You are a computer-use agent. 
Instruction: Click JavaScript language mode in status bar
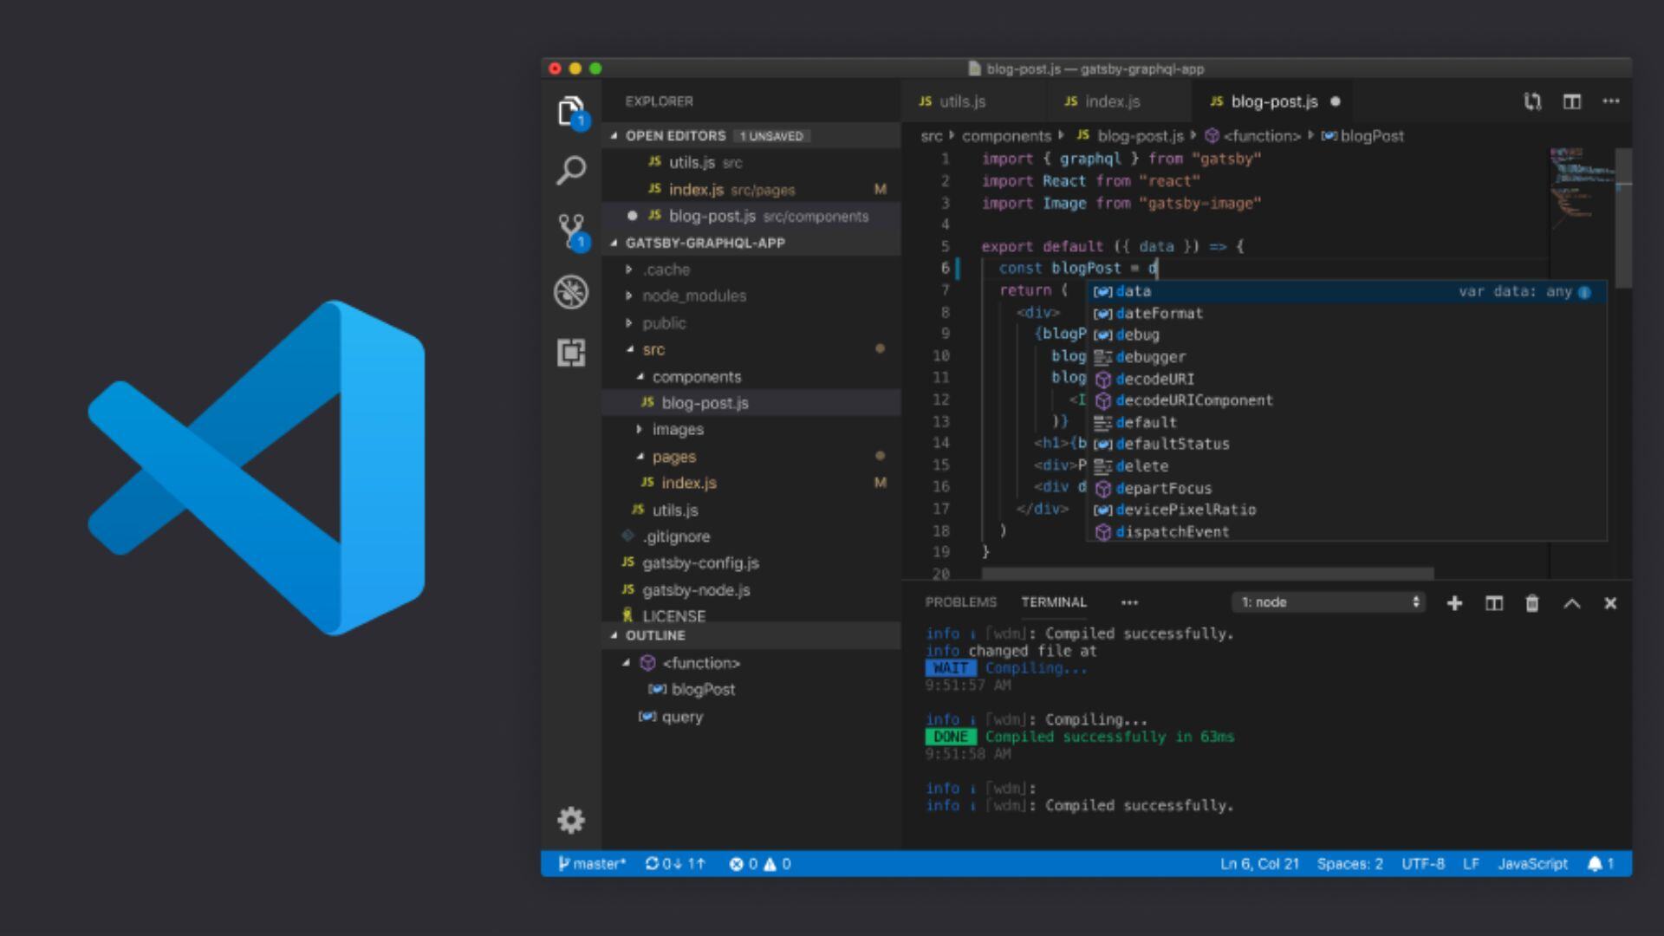point(1531,863)
